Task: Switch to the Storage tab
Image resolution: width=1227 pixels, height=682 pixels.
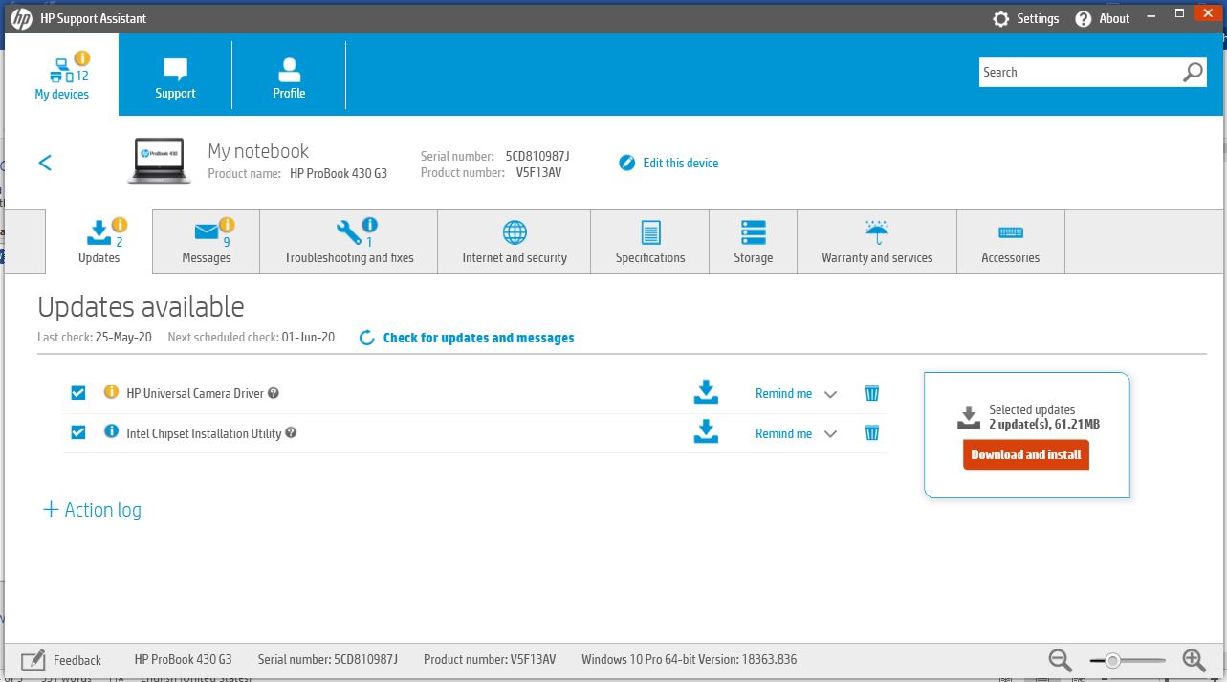Action: coord(754,241)
